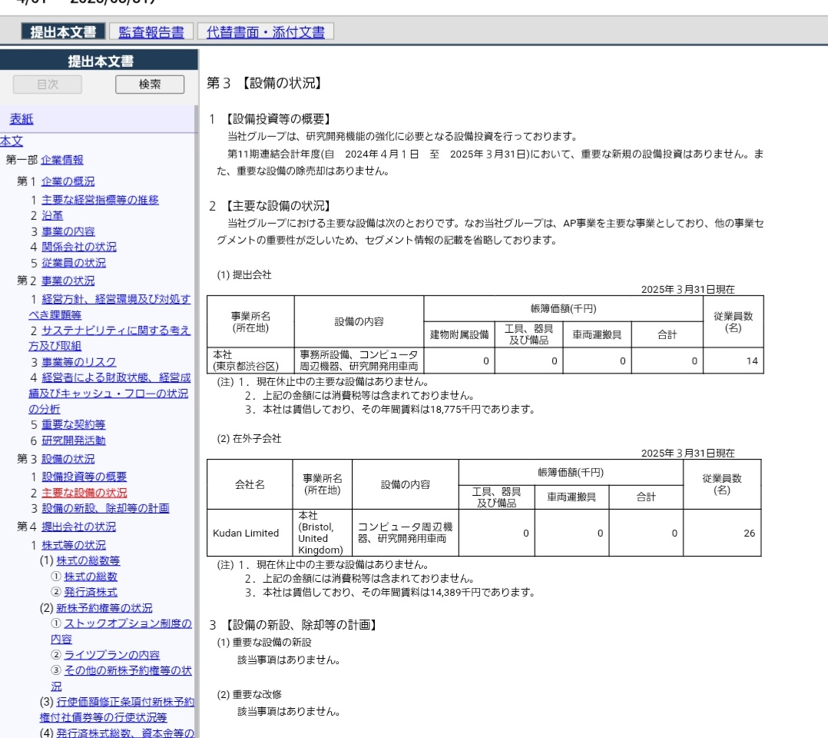Open 事業等のリスク link

[x=78, y=362]
